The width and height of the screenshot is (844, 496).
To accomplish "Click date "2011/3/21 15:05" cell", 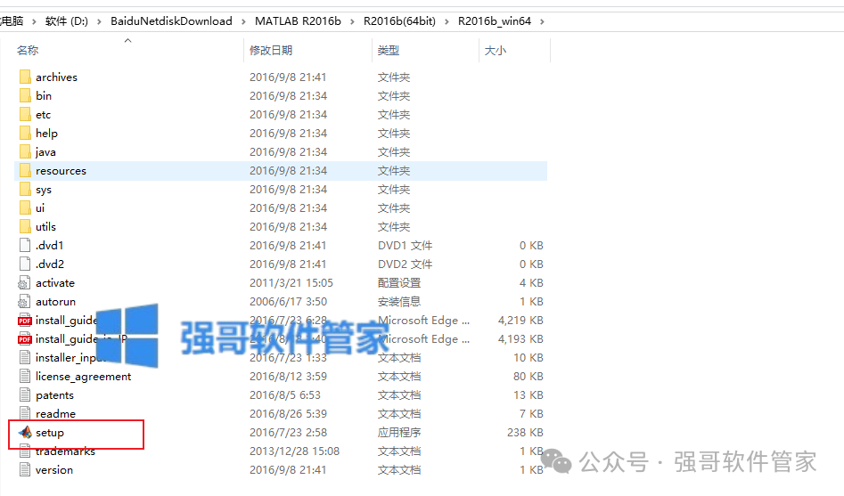I will (x=291, y=283).
